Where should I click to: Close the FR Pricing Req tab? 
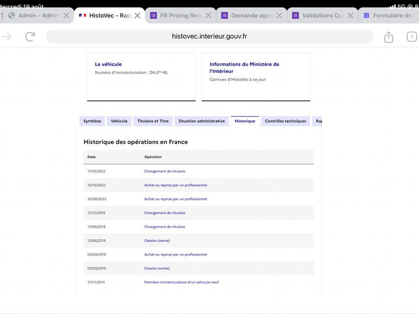pyautogui.click(x=208, y=16)
